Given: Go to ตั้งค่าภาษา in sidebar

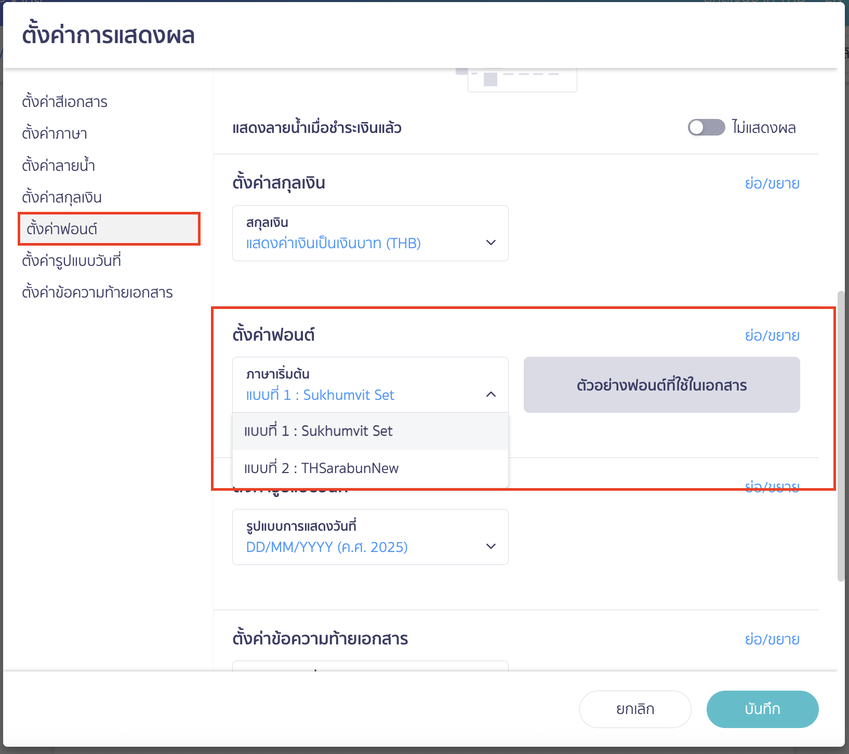Looking at the screenshot, I should [55, 133].
